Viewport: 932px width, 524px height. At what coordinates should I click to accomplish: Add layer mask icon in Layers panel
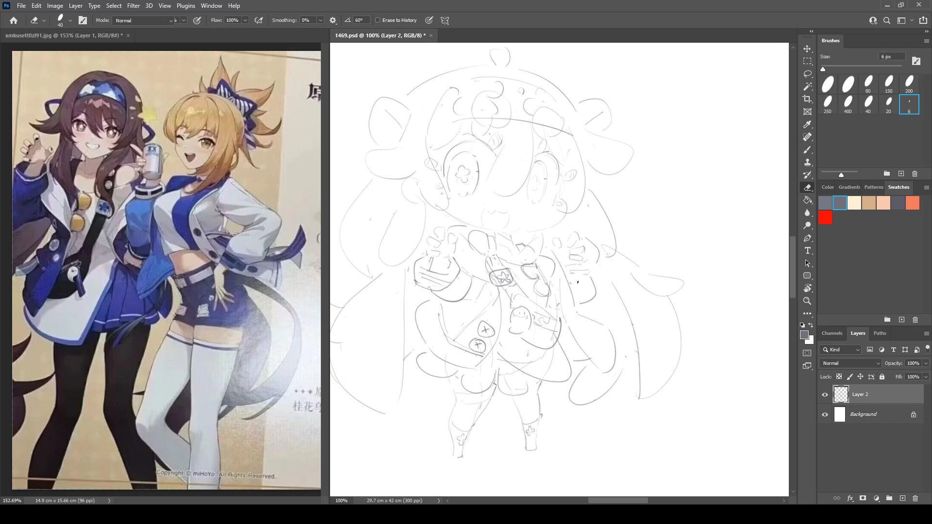point(863,498)
